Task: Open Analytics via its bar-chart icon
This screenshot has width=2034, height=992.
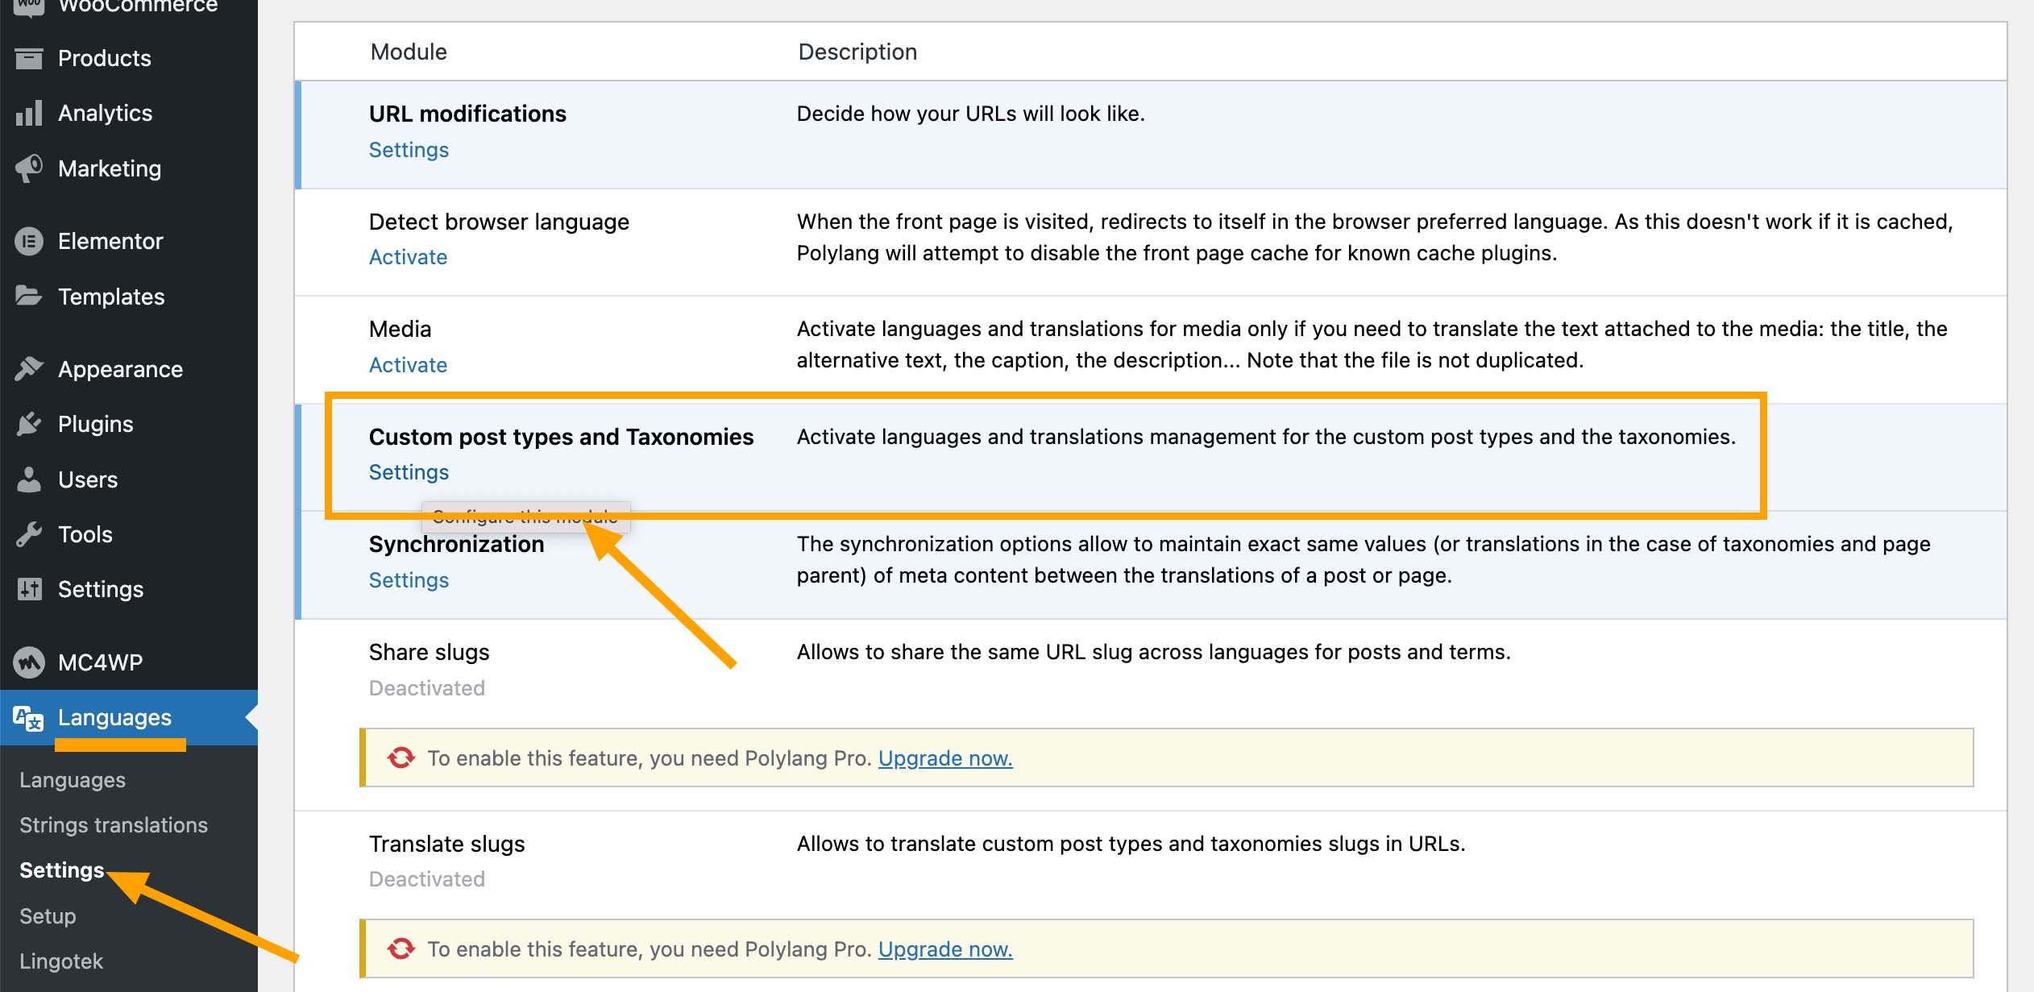Action: pyautogui.click(x=29, y=113)
